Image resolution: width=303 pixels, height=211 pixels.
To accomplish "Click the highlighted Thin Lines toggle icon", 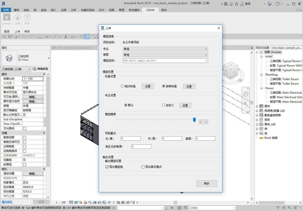I will click(x=86, y=37).
